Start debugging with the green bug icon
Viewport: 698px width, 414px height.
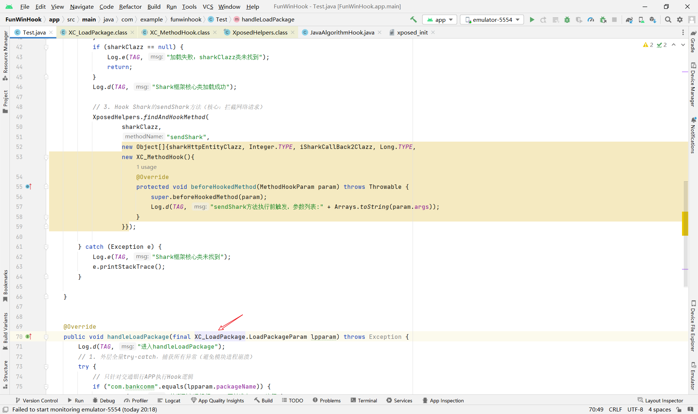(567, 20)
